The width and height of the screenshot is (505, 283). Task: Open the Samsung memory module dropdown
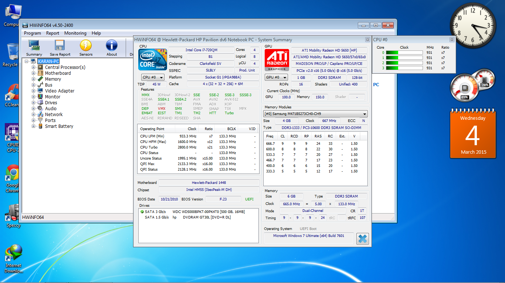(x=315, y=114)
